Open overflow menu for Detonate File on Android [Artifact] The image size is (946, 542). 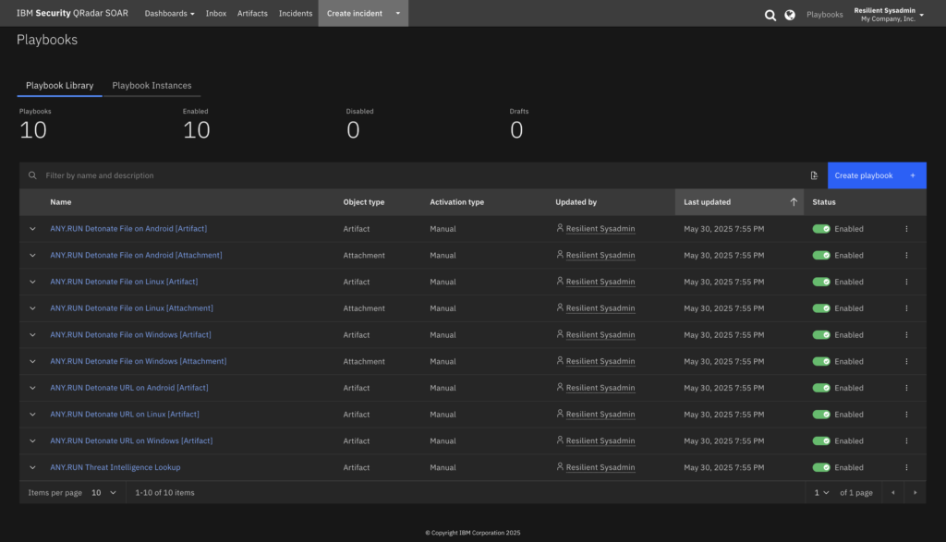906,229
